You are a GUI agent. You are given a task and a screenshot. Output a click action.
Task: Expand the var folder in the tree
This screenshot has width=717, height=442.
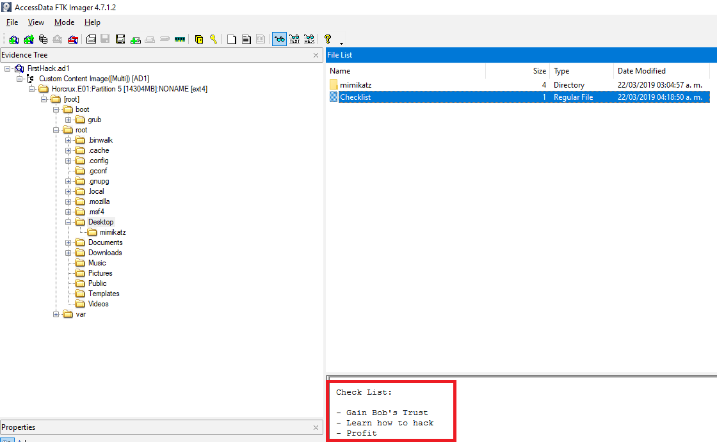pos(56,314)
